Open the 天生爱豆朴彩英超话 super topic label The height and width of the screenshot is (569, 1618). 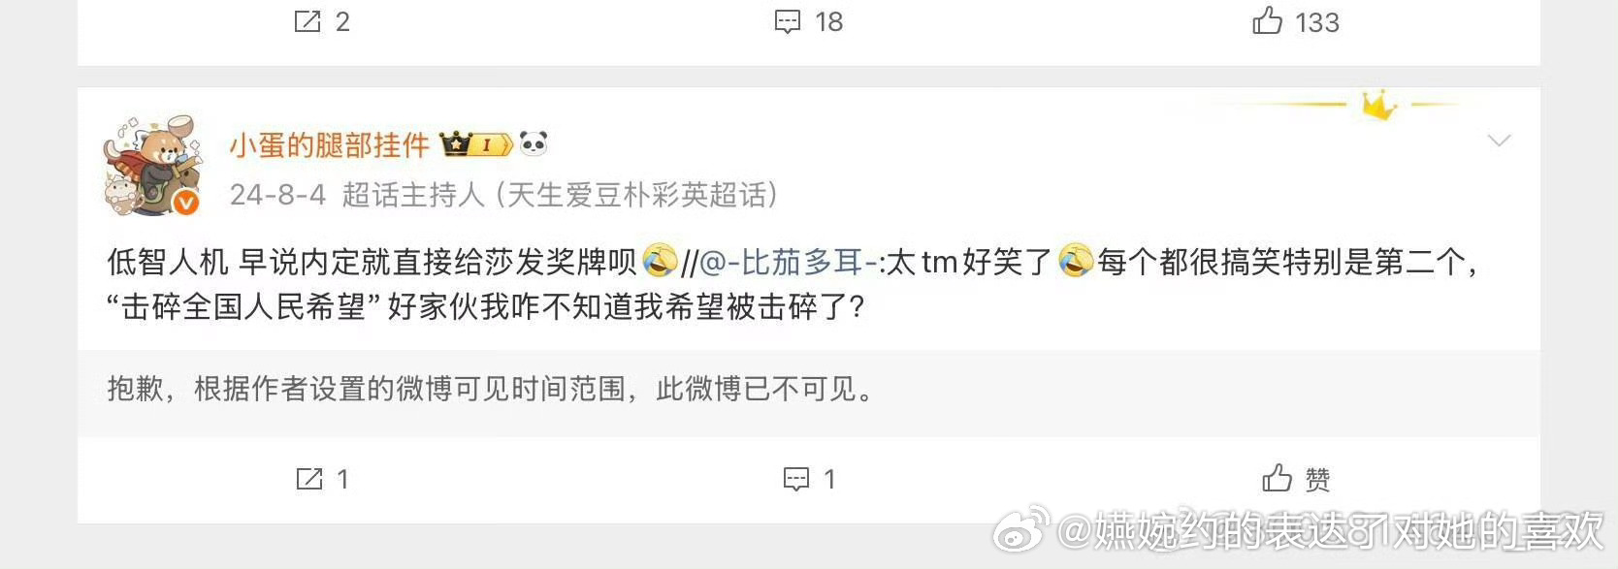pos(636,195)
